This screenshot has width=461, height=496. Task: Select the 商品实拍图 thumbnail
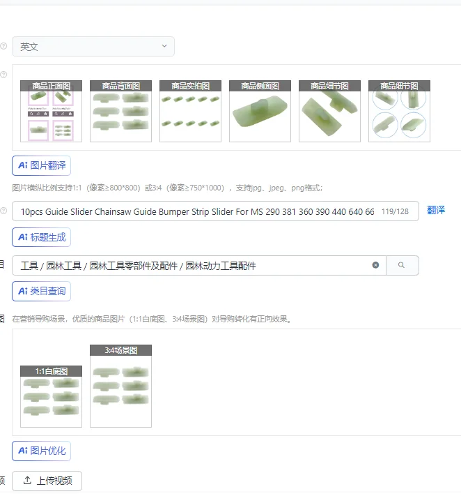coord(190,111)
